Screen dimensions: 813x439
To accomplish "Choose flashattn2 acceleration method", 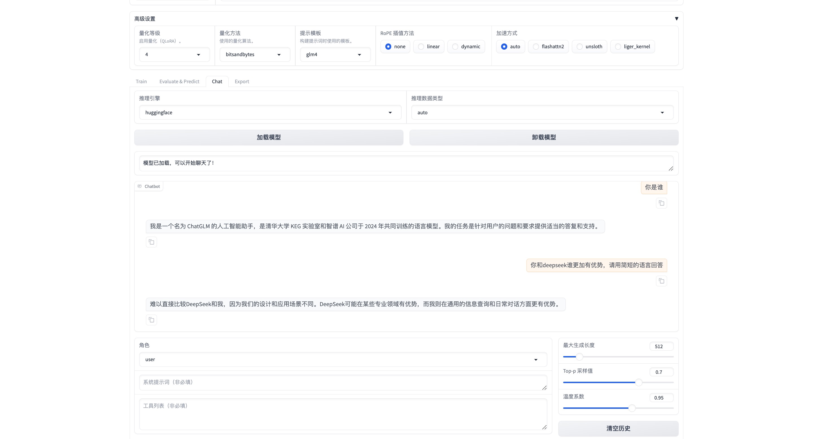I will coord(536,47).
